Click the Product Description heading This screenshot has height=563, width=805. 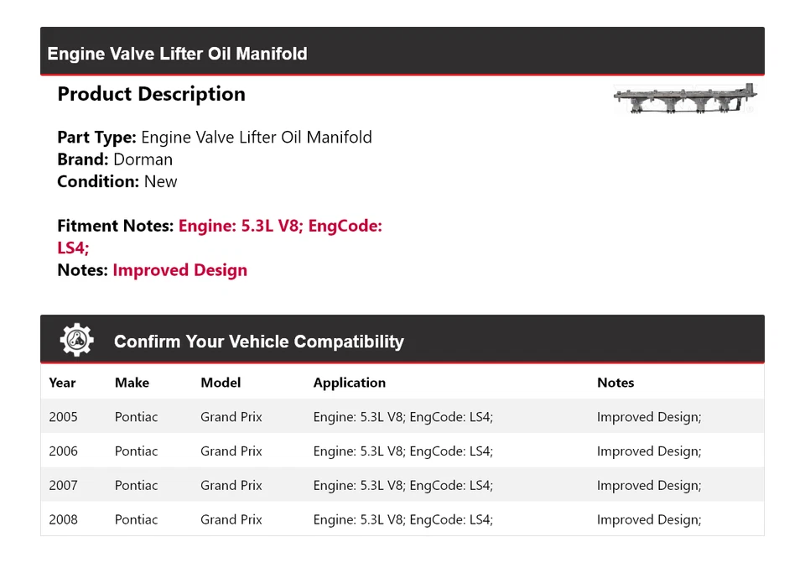(x=152, y=94)
